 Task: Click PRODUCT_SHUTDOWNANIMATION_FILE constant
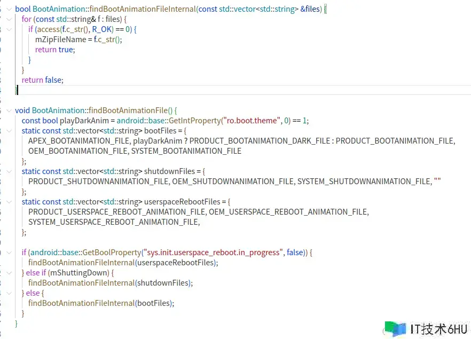pyautogui.click(x=98, y=182)
